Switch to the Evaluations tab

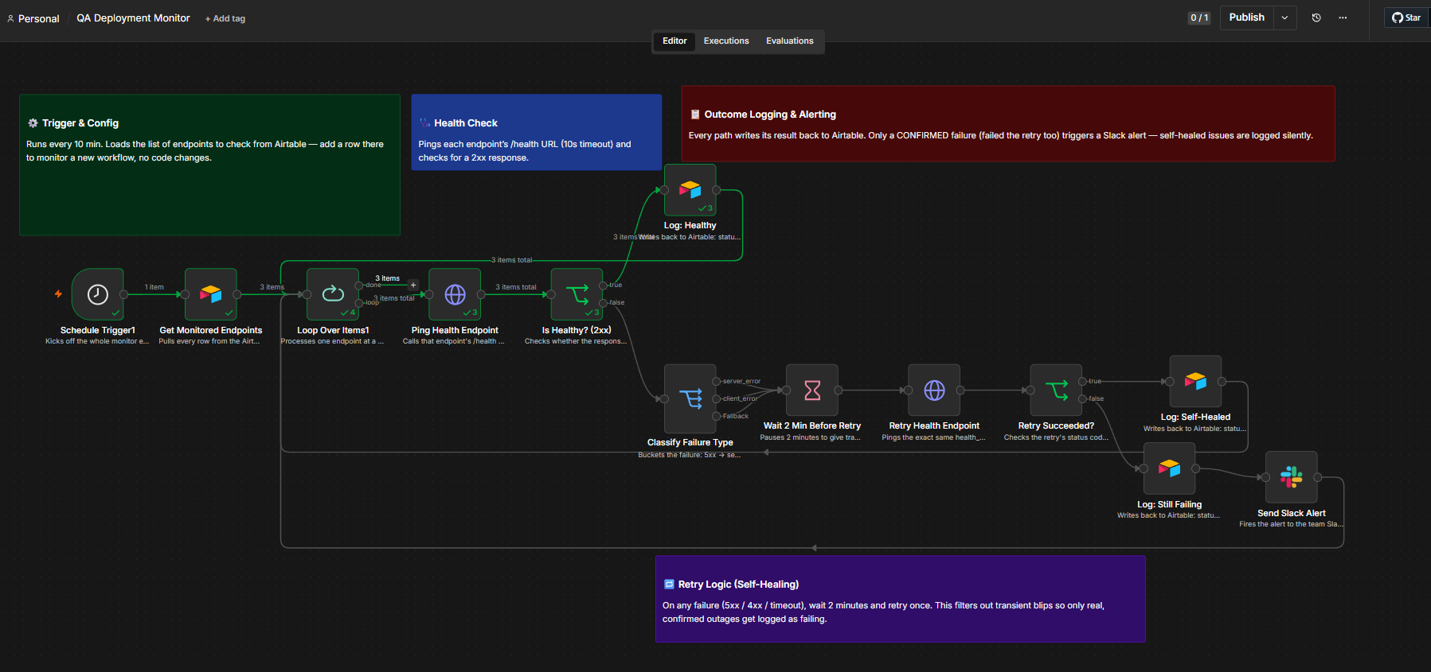click(790, 41)
